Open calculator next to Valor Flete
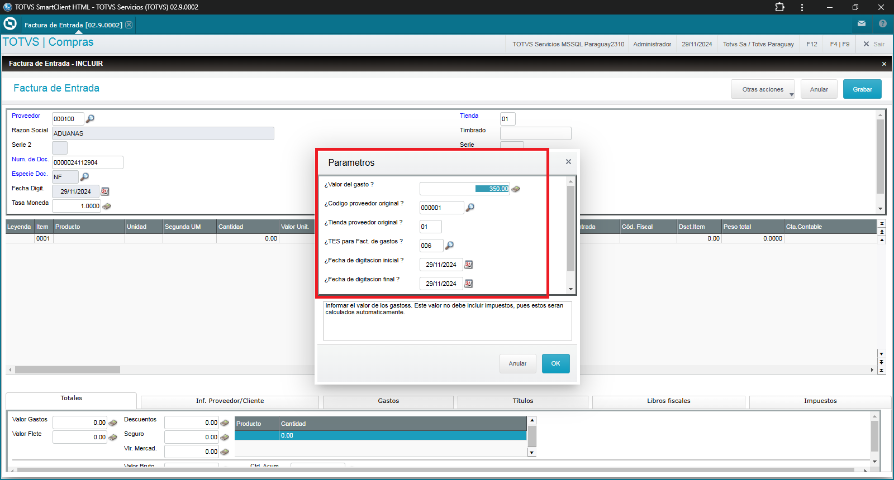Image resolution: width=894 pixels, height=480 pixels. 113,438
